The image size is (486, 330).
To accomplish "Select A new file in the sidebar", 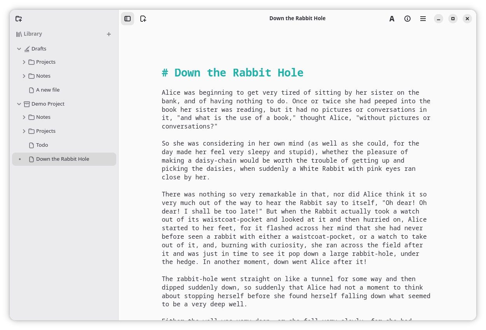I will [48, 90].
